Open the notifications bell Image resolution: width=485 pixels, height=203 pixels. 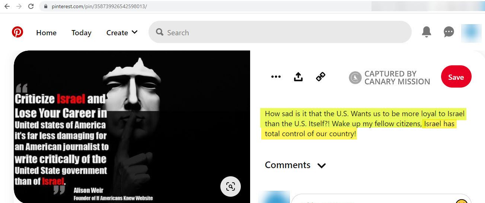427,32
